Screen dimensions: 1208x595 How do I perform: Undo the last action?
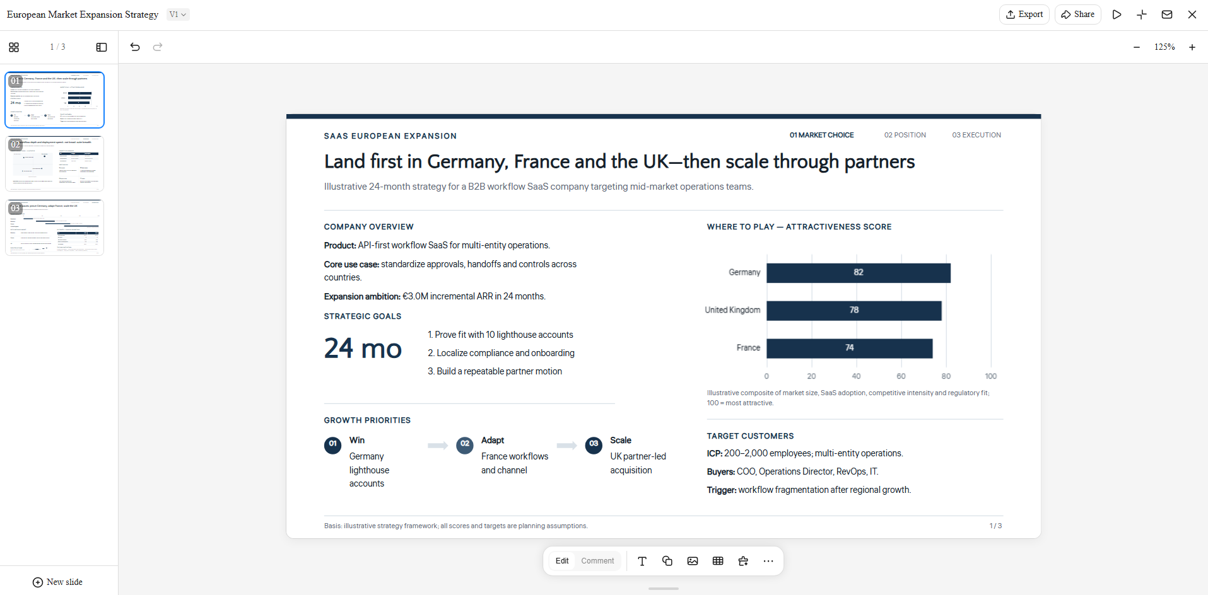[135, 47]
